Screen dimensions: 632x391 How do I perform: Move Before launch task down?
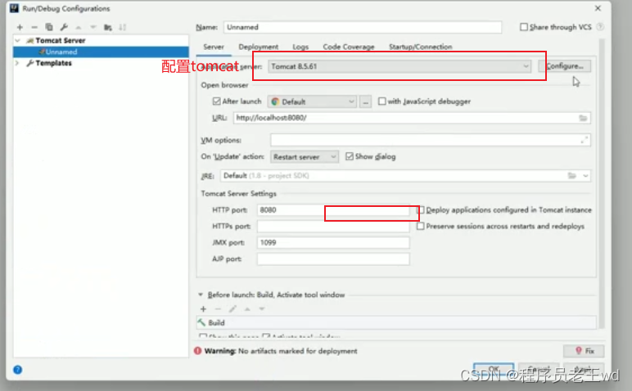click(262, 309)
